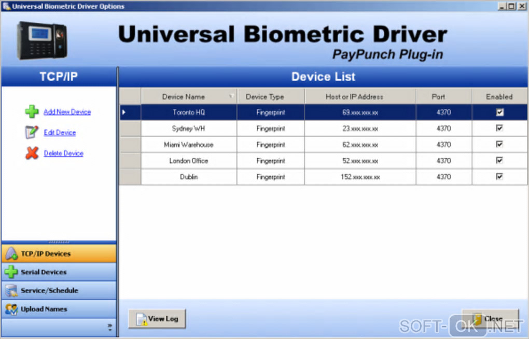Image resolution: width=529 pixels, height=339 pixels.
Task: Click the TCP/IP Devices pane icon
Action: click(x=11, y=254)
